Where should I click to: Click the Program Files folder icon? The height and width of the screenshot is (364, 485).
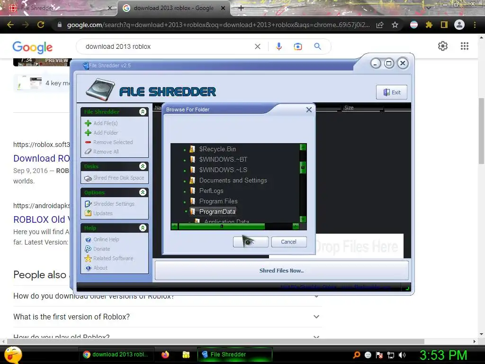click(192, 201)
